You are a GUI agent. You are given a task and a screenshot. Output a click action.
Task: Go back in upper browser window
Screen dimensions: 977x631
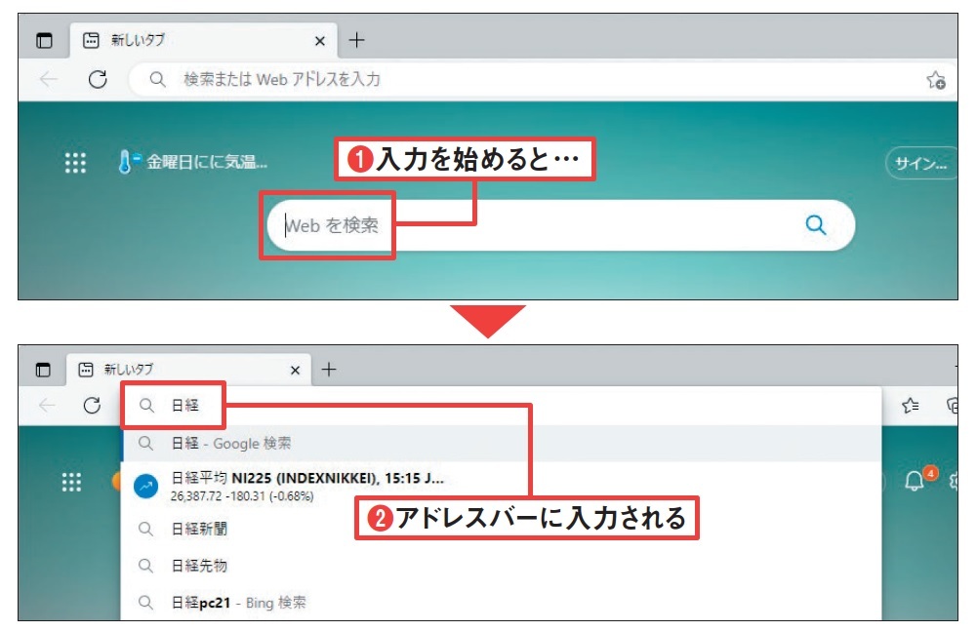pyautogui.click(x=48, y=79)
